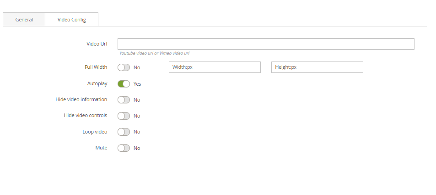Click the 'Autoplay' label text

97,84
